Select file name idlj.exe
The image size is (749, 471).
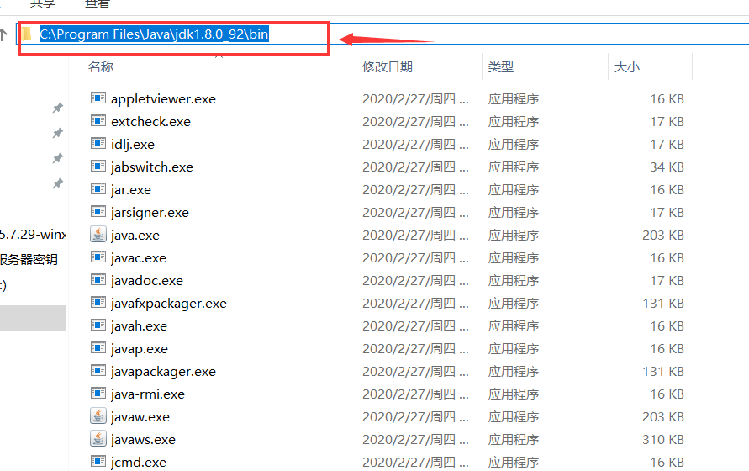point(132,145)
